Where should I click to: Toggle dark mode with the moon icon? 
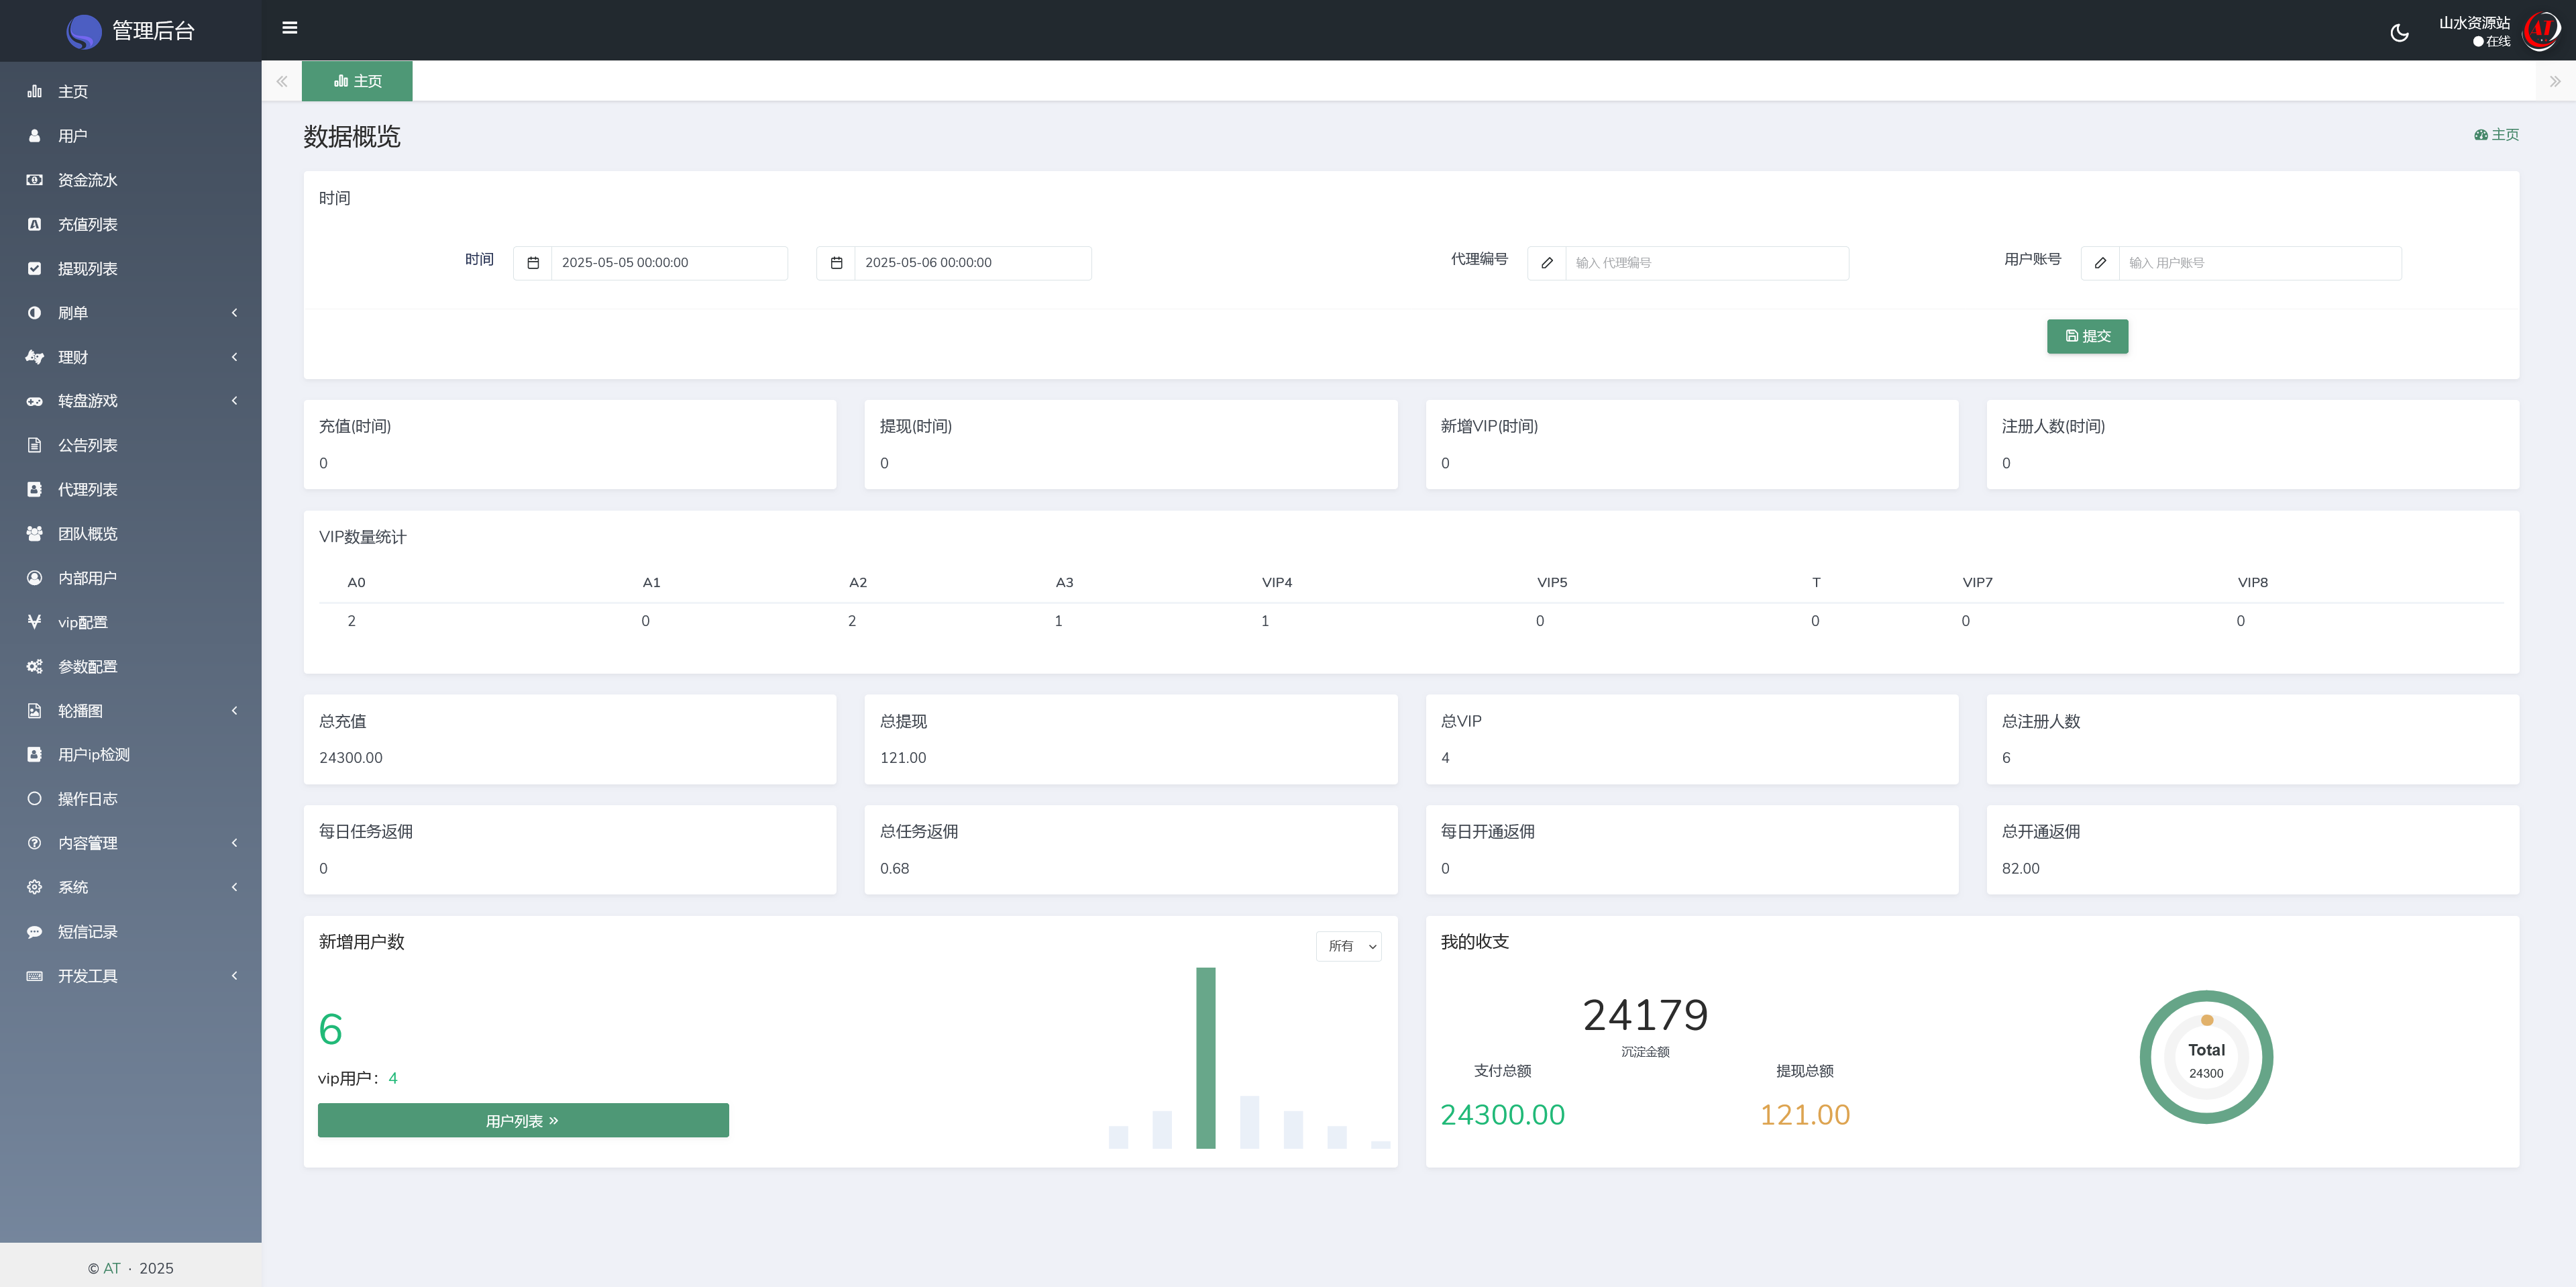tap(2399, 33)
